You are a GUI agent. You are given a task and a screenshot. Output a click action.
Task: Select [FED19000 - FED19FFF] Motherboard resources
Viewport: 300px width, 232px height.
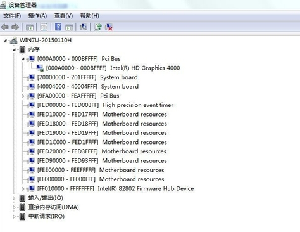102,133
